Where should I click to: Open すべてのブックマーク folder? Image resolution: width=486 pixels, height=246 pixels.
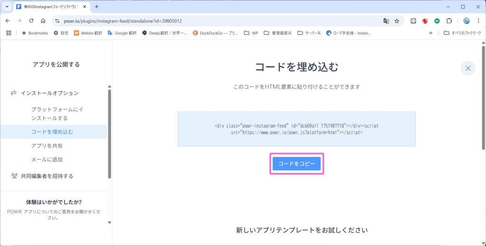click(x=462, y=33)
